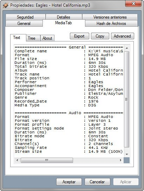Click the Cancelar button
This screenshot has height=191, width=144.
click(x=97, y=182)
